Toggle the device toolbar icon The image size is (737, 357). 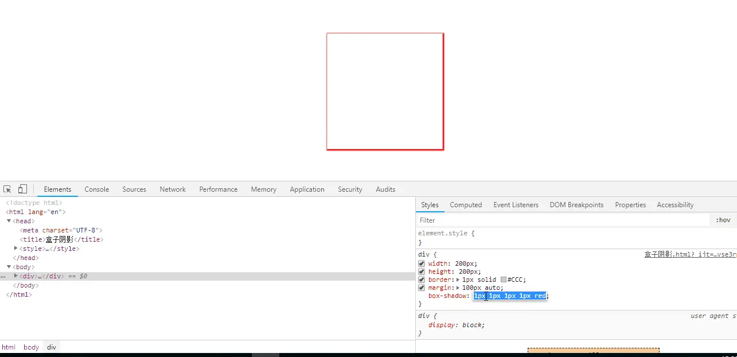(x=22, y=189)
